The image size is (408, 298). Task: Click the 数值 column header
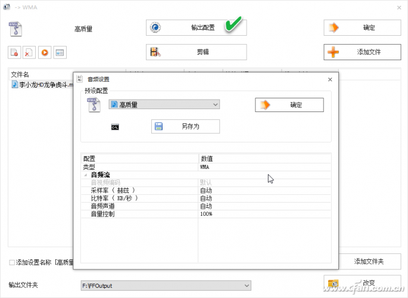click(265, 159)
